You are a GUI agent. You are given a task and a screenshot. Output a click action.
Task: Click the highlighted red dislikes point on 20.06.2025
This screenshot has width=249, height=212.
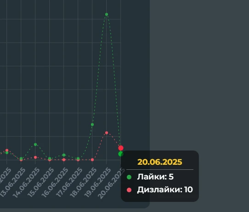121,148
